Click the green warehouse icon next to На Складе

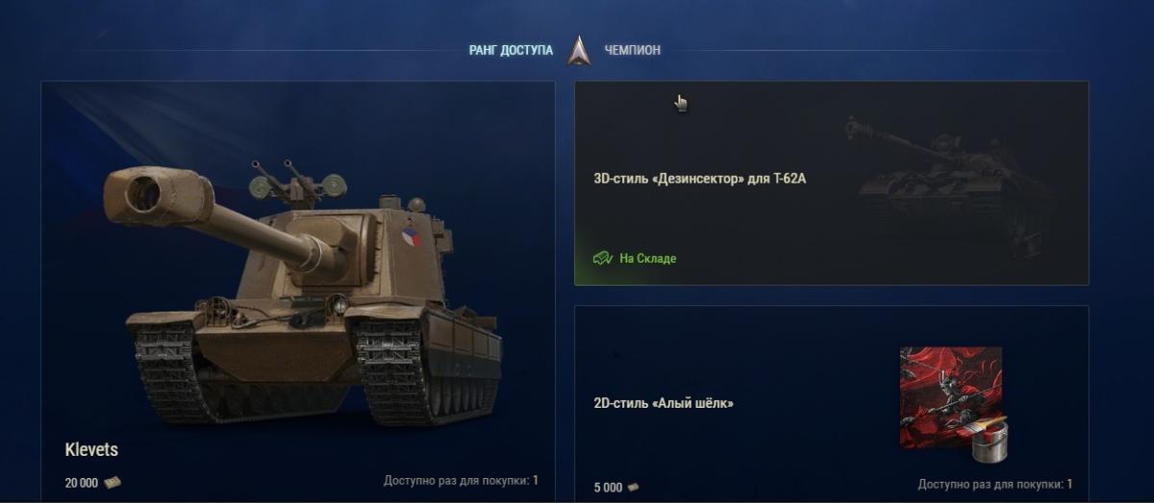click(x=603, y=258)
